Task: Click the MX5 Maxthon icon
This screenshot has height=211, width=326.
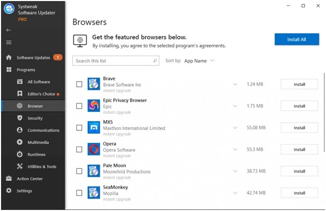Action: (93, 127)
